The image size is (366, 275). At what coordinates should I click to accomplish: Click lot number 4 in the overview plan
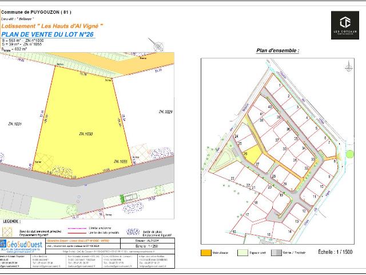(307, 118)
